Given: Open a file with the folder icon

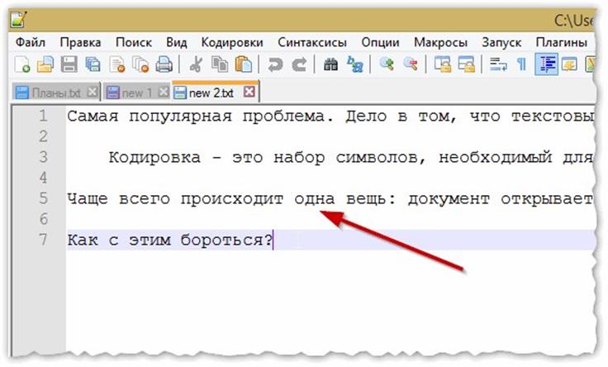Looking at the screenshot, I should pyautogui.click(x=45, y=64).
